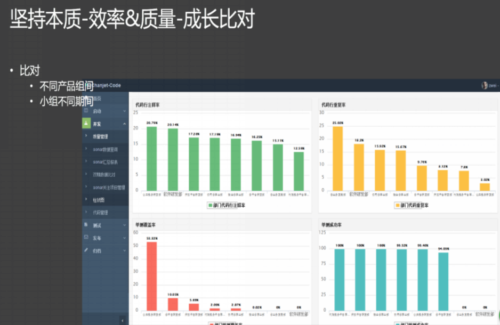Screen dimensions: 500x325
Task: Expand the 发布 menu chevron
Action: 124,238
